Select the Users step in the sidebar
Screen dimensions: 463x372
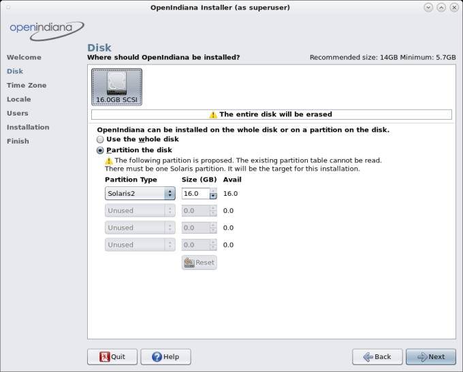pyautogui.click(x=18, y=114)
